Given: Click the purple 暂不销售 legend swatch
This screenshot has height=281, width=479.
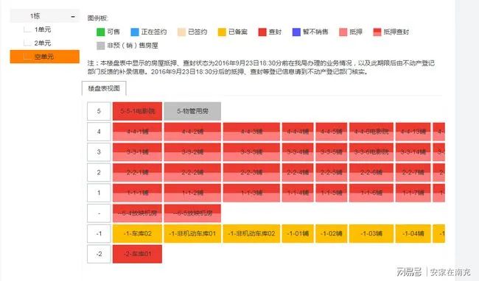Looking at the screenshot, I should [296, 32].
